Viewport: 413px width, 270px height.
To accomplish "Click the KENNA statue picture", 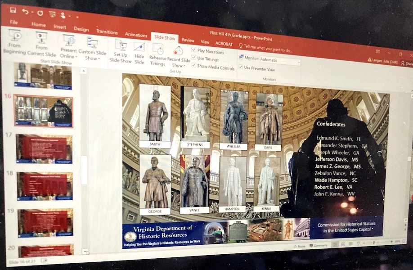I will [266, 182].
